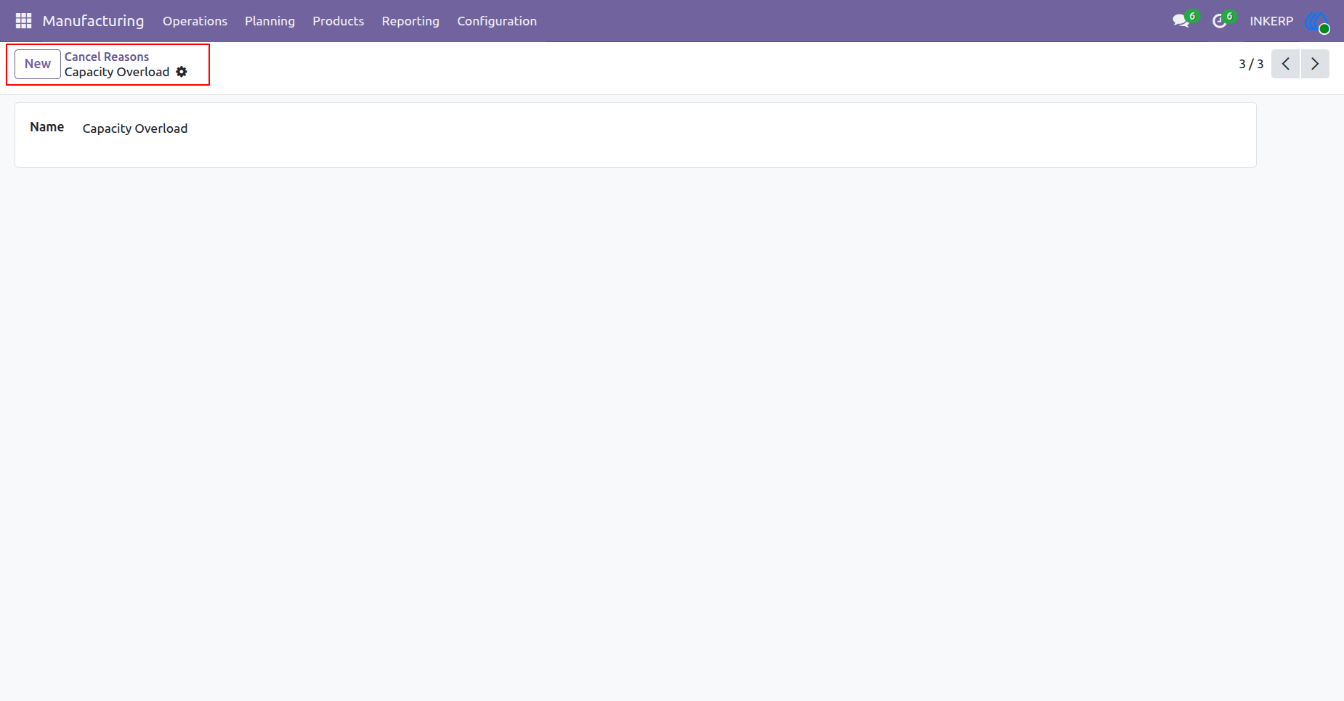Screen dimensions: 1344x701
Task: Click the Manufacturing app title
Action: [x=93, y=21]
